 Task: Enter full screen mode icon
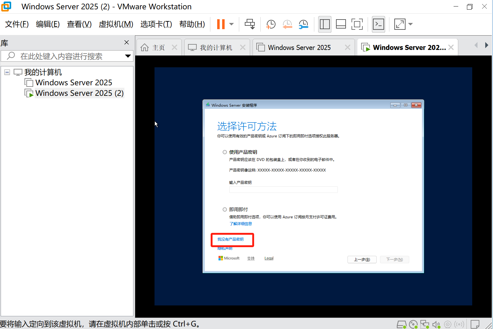click(357, 24)
